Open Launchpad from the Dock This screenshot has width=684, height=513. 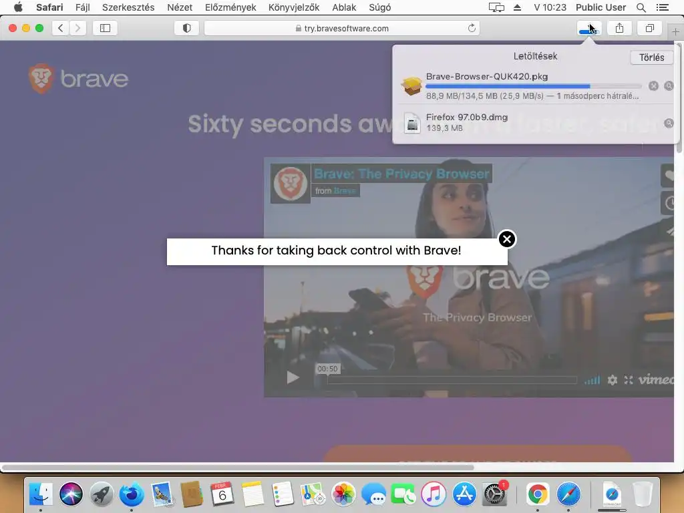click(x=102, y=494)
